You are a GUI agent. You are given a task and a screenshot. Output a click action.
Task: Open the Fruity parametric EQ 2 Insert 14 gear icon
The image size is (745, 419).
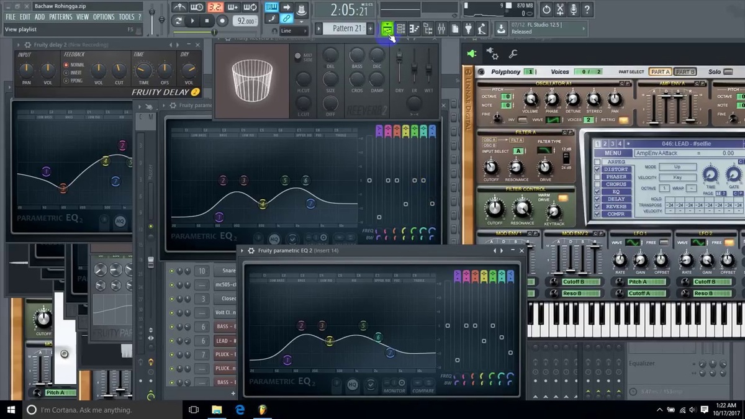tap(251, 250)
